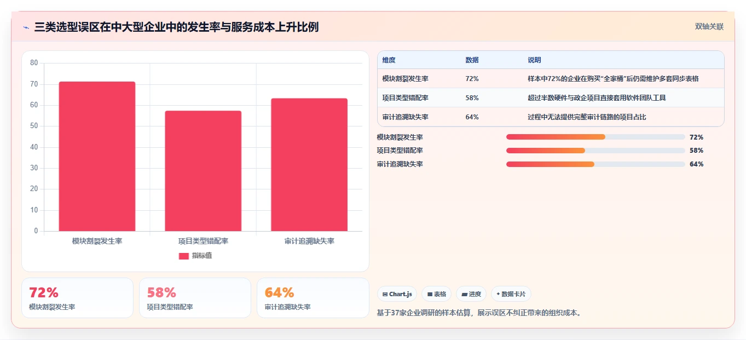Click the 审计追溯缺失率 bar in the chart
The height and width of the screenshot is (340, 746).
coord(309,165)
